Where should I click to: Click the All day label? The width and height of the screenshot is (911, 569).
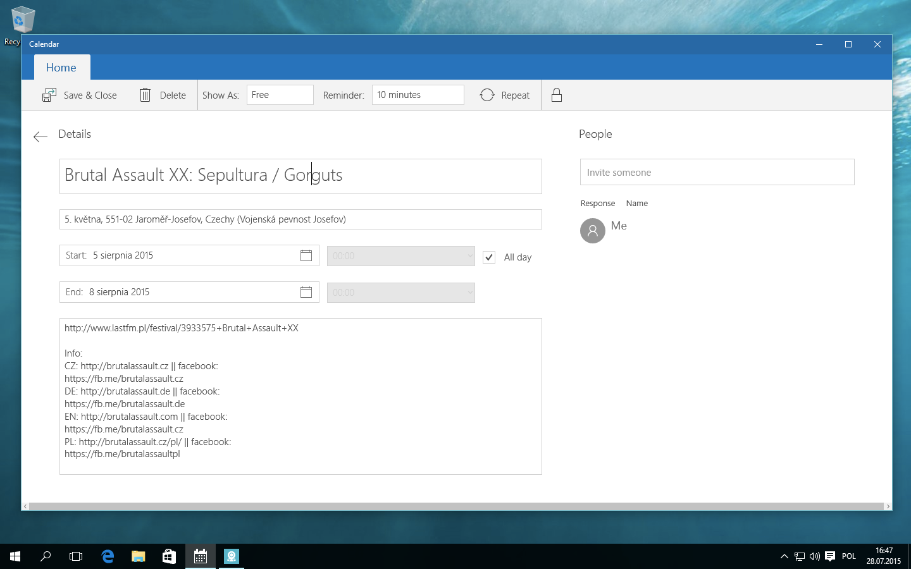(x=517, y=257)
